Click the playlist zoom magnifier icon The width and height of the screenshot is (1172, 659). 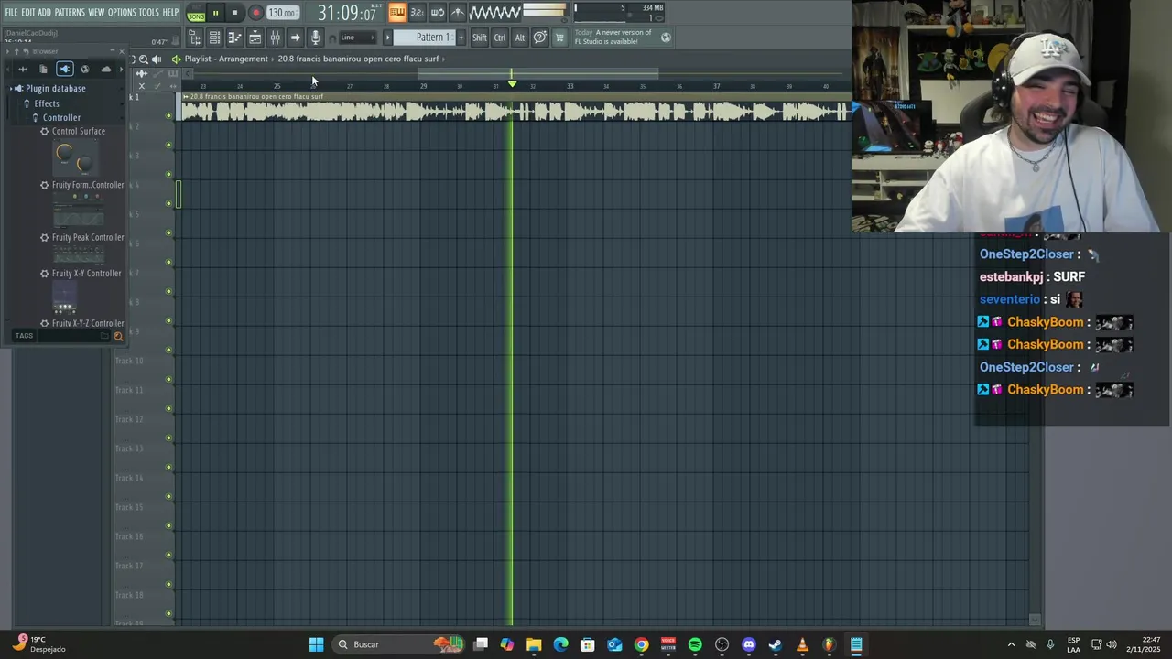pos(144,59)
